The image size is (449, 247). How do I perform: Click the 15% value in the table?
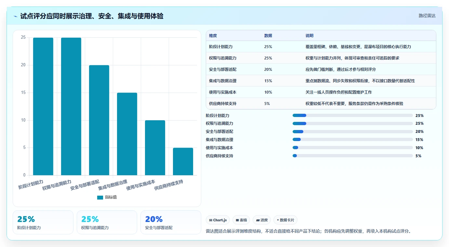(268, 81)
